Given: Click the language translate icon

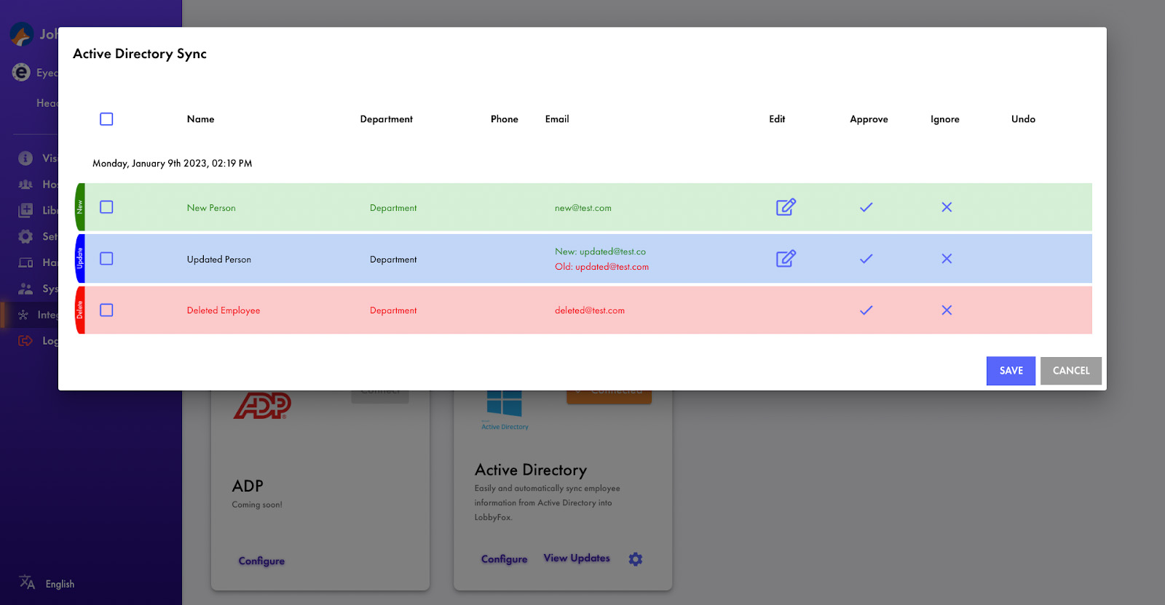Looking at the screenshot, I should 27,582.
